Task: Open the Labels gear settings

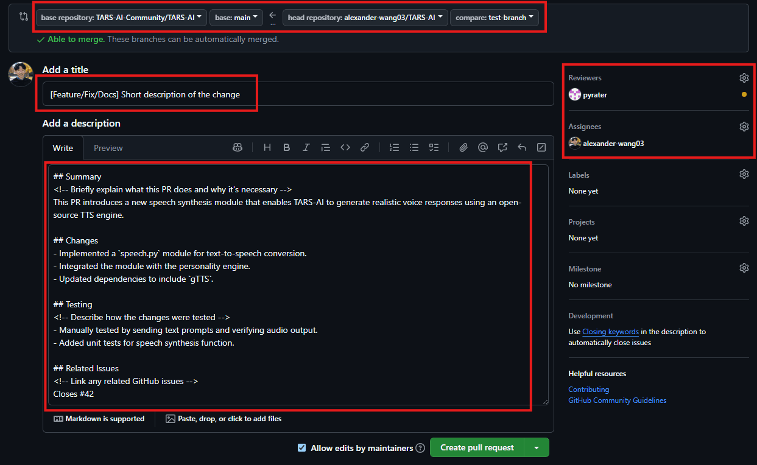Action: (744, 175)
